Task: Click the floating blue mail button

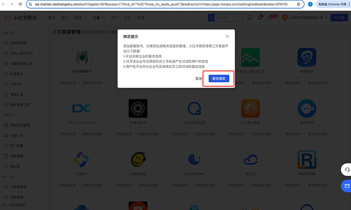Action: [x=346, y=186]
